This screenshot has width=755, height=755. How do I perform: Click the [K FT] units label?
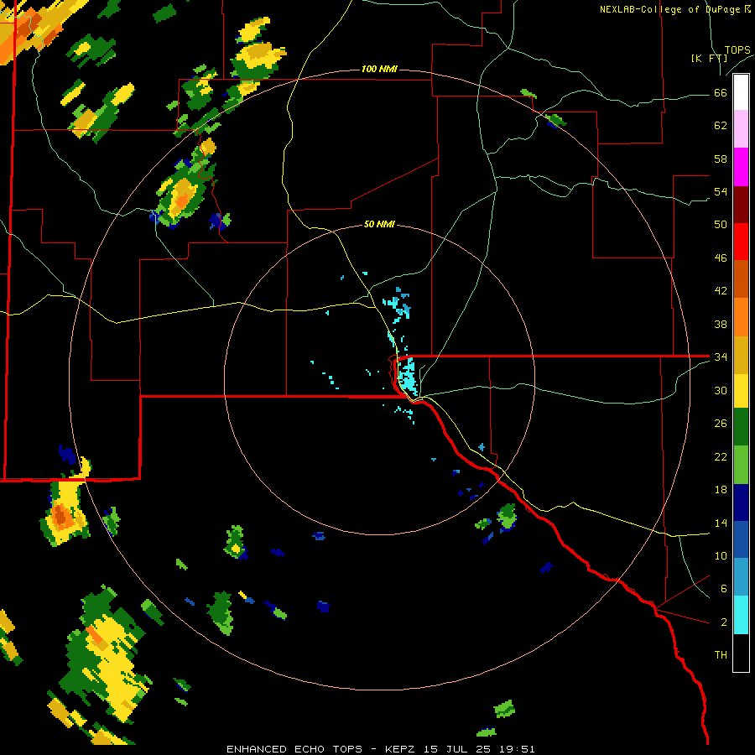tap(709, 58)
